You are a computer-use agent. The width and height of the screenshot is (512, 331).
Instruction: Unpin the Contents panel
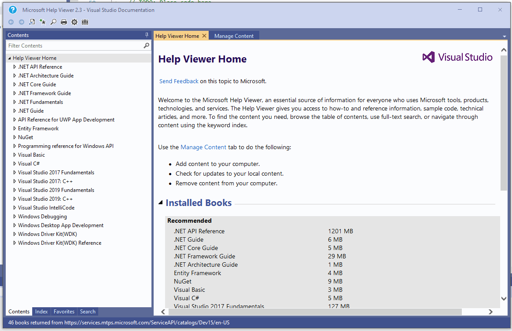147,35
